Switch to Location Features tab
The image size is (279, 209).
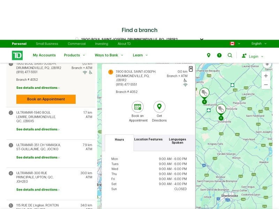tap(149, 139)
